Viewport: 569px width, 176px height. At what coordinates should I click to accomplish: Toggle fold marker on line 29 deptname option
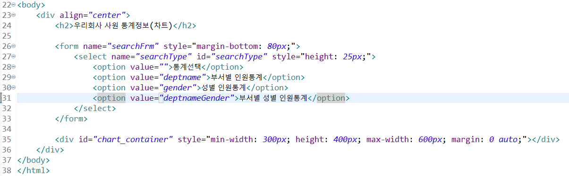pos(13,77)
